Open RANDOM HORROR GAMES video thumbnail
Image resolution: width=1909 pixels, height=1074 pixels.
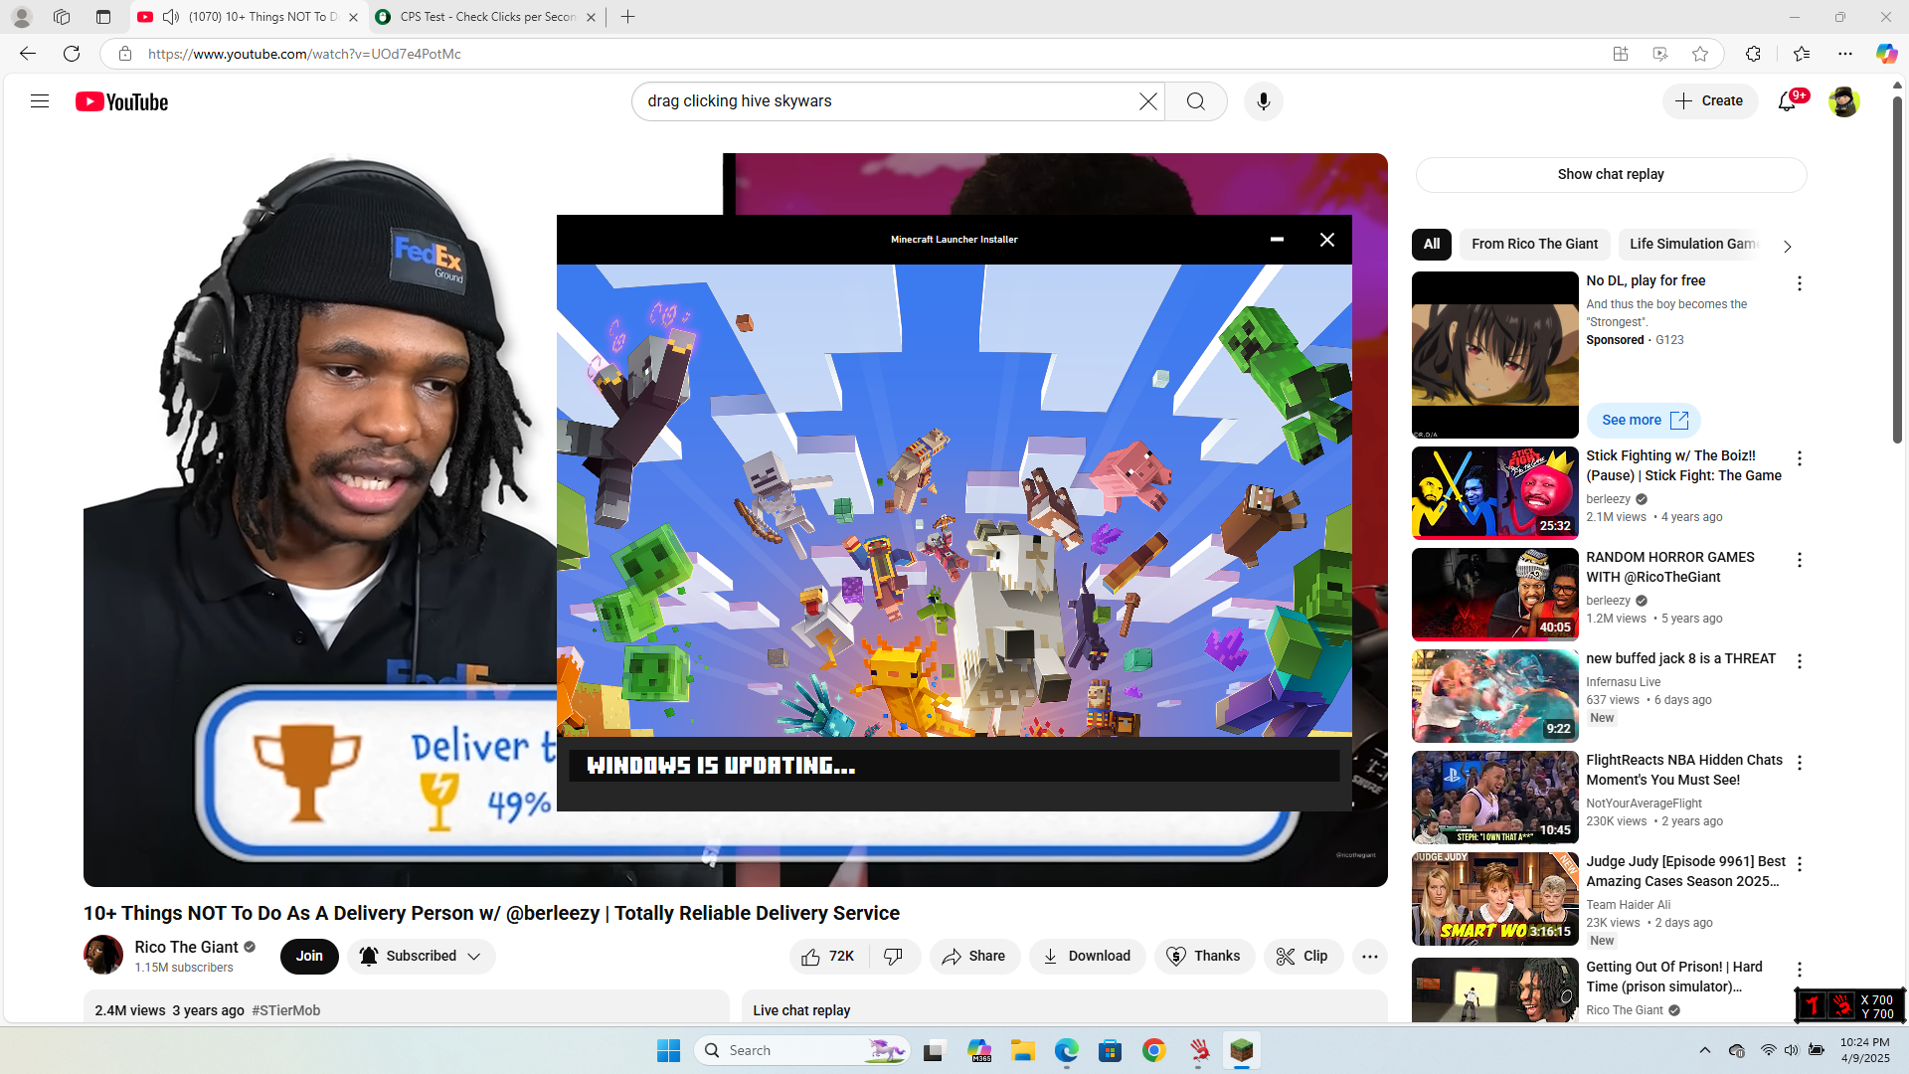(1494, 594)
